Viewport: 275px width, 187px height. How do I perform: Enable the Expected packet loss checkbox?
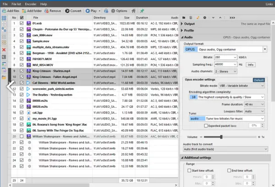point(206,126)
